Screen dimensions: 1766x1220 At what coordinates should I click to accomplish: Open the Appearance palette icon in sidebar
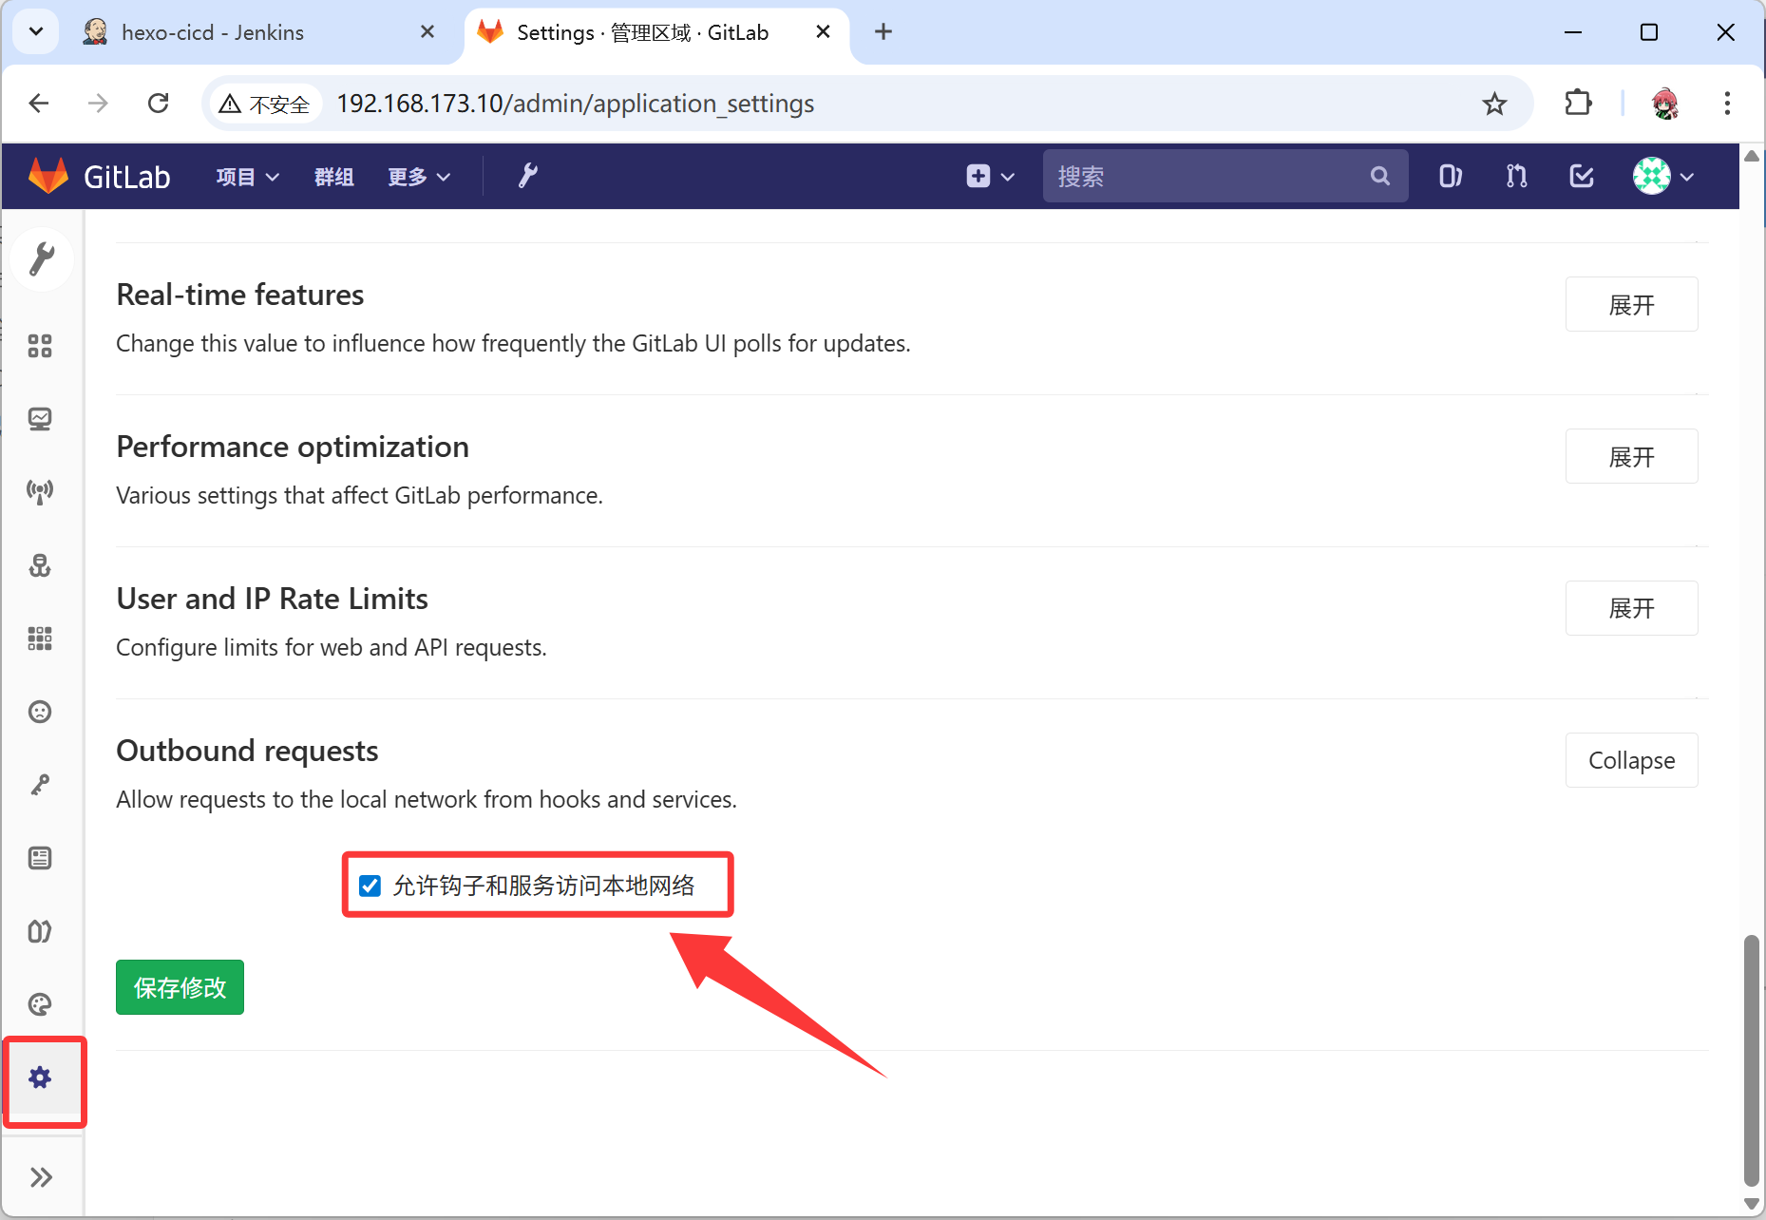(40, 1004)
